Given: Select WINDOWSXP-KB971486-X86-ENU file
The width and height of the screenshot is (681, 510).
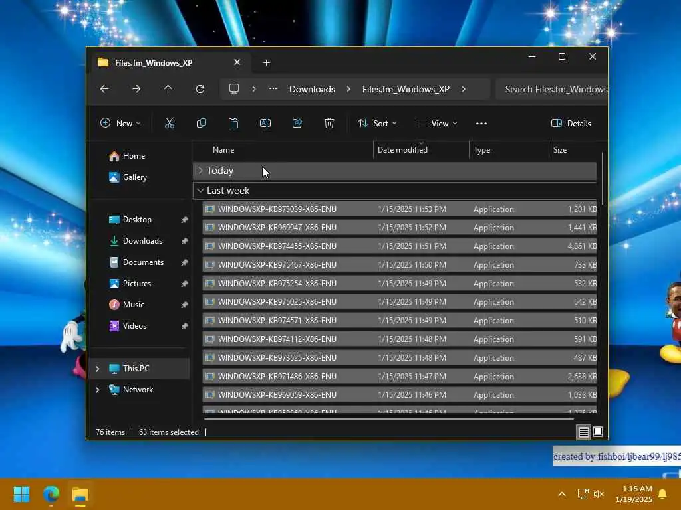Looking at the screenshot, I should pos(400,377).
